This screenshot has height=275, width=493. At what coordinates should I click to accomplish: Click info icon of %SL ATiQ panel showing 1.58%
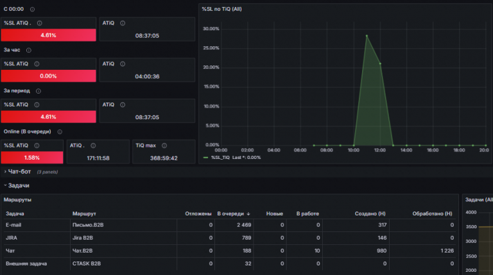pyautogui.click(x=37, y=146)
